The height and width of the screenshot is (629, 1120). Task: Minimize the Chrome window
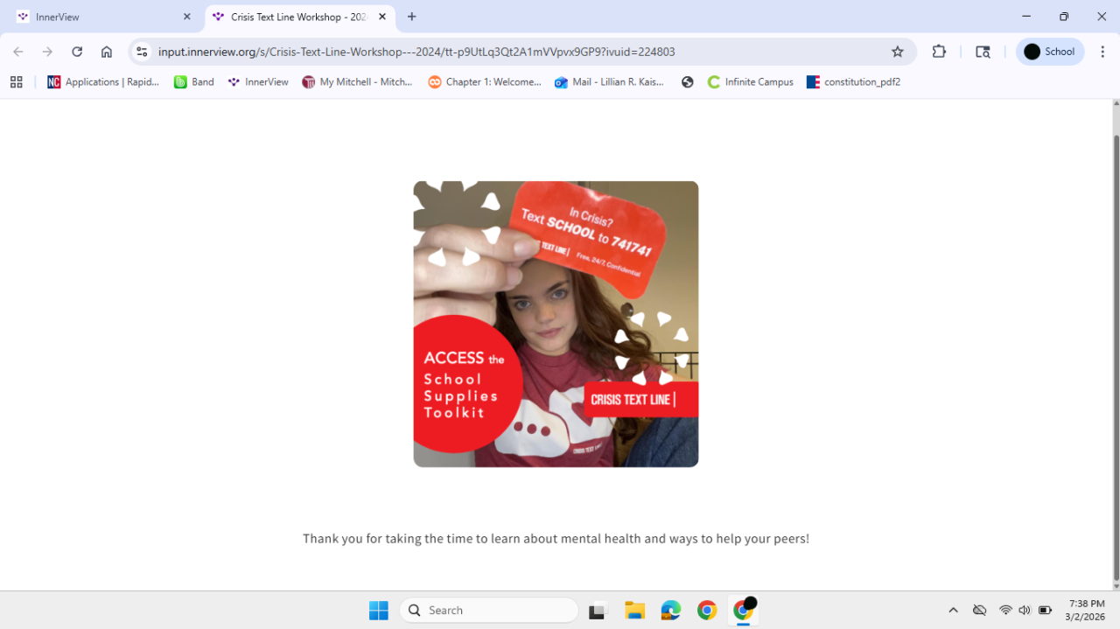click(x=1026, y=17)
